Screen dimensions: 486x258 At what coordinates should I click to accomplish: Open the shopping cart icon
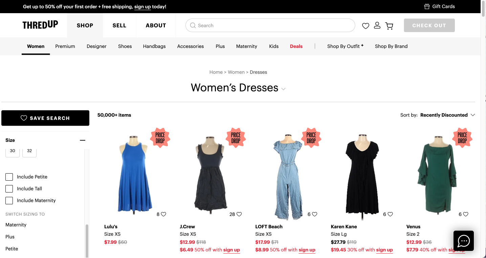pos(389,26)
